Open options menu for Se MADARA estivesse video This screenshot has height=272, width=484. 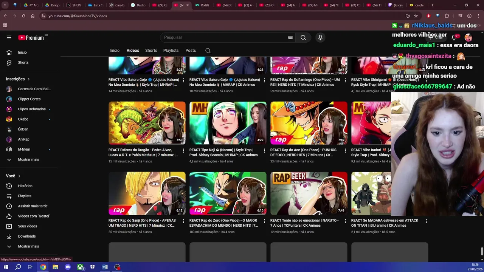tap(426, 221)
